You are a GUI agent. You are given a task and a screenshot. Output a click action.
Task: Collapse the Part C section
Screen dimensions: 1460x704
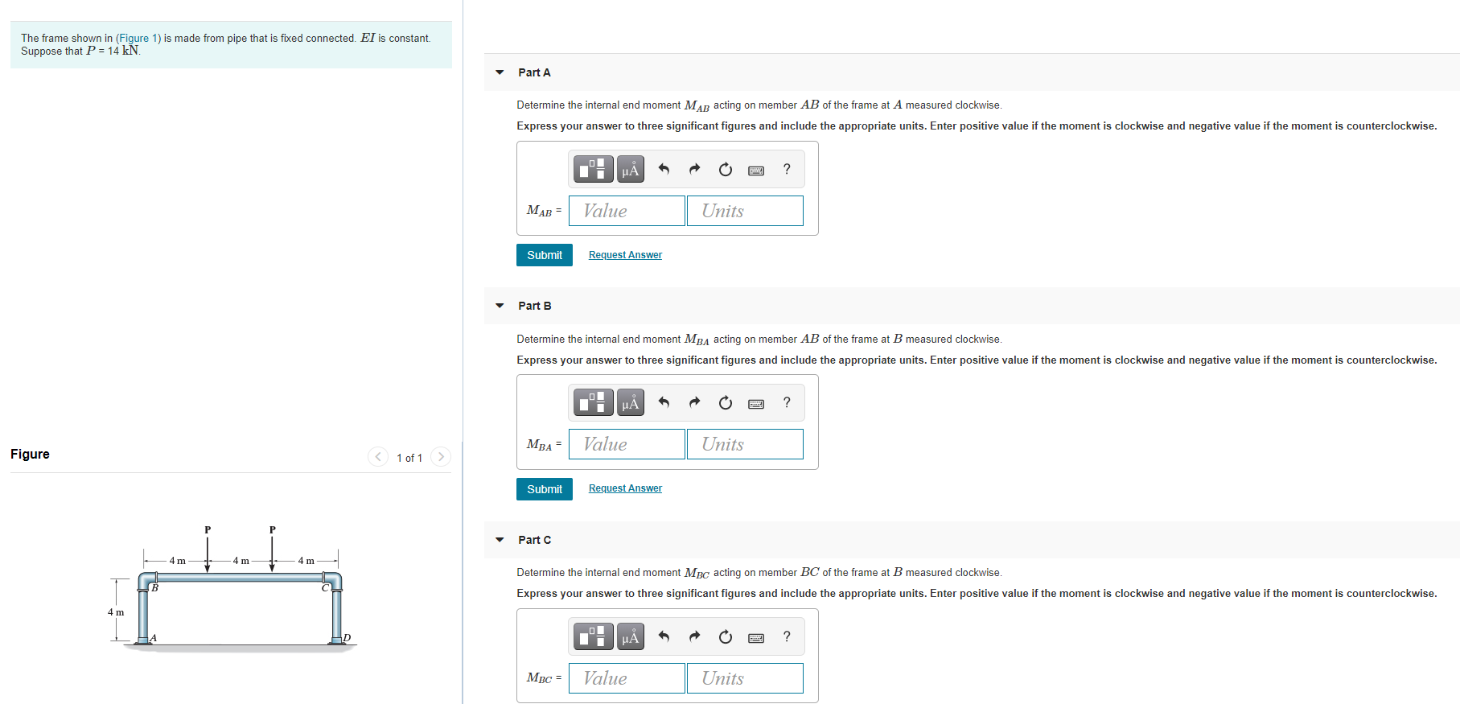[500, 540]
